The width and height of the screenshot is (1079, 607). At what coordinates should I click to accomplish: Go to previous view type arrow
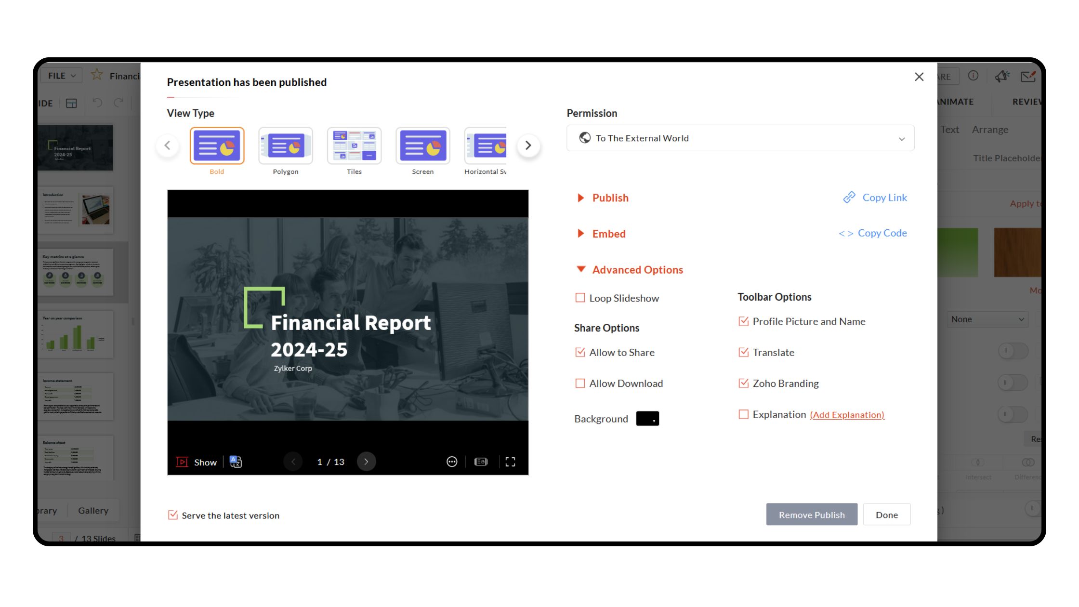coord(168,145)
